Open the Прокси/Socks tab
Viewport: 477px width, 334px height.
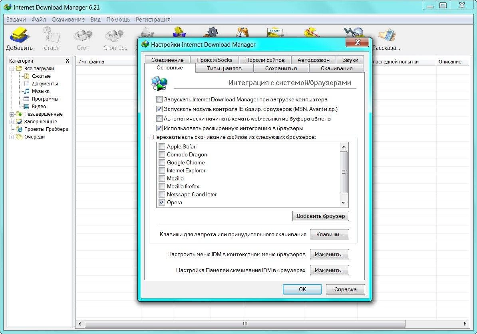coord(214,60)
